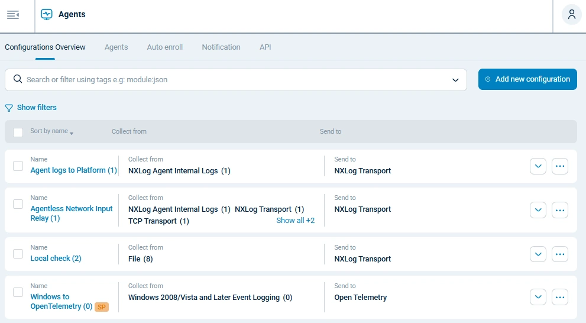
Task: Open more options for Agent logs to Platform
Action: [x=560, y=167]
